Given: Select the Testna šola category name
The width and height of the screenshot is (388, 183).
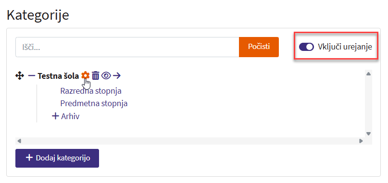Looking at the screenshot, I should (58, 76).
